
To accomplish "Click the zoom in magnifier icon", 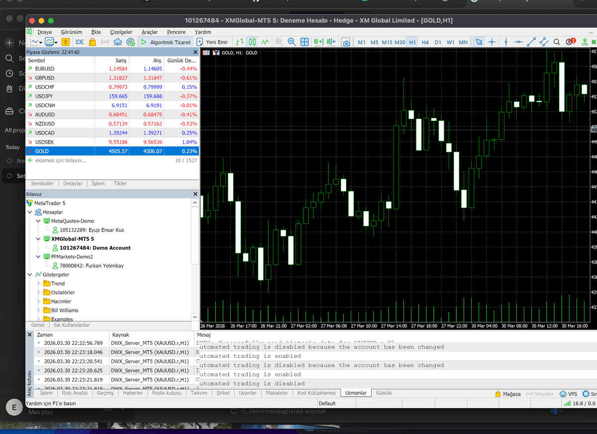I will [279, 42].
